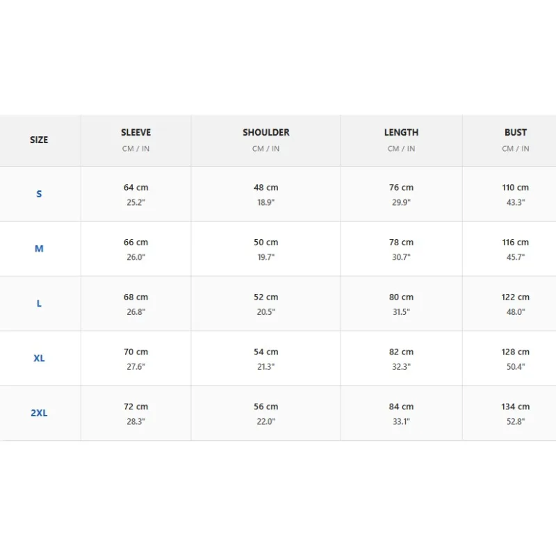This screenshot has width=556, height=556.
Task: Click the BUST column header
Action: point(515,132)
